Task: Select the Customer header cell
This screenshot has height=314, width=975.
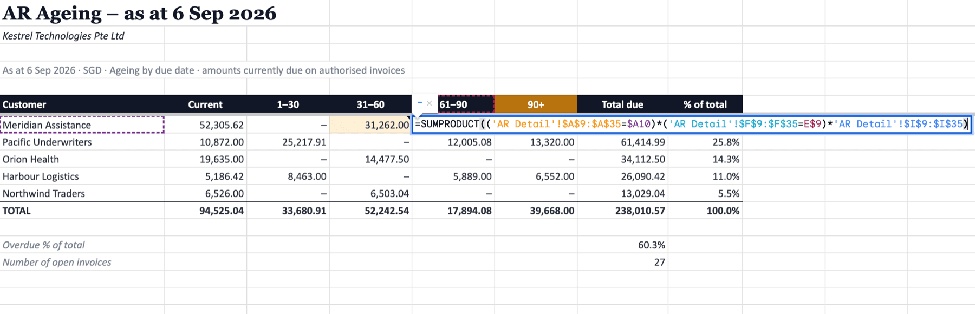Action: coord(82,104)
